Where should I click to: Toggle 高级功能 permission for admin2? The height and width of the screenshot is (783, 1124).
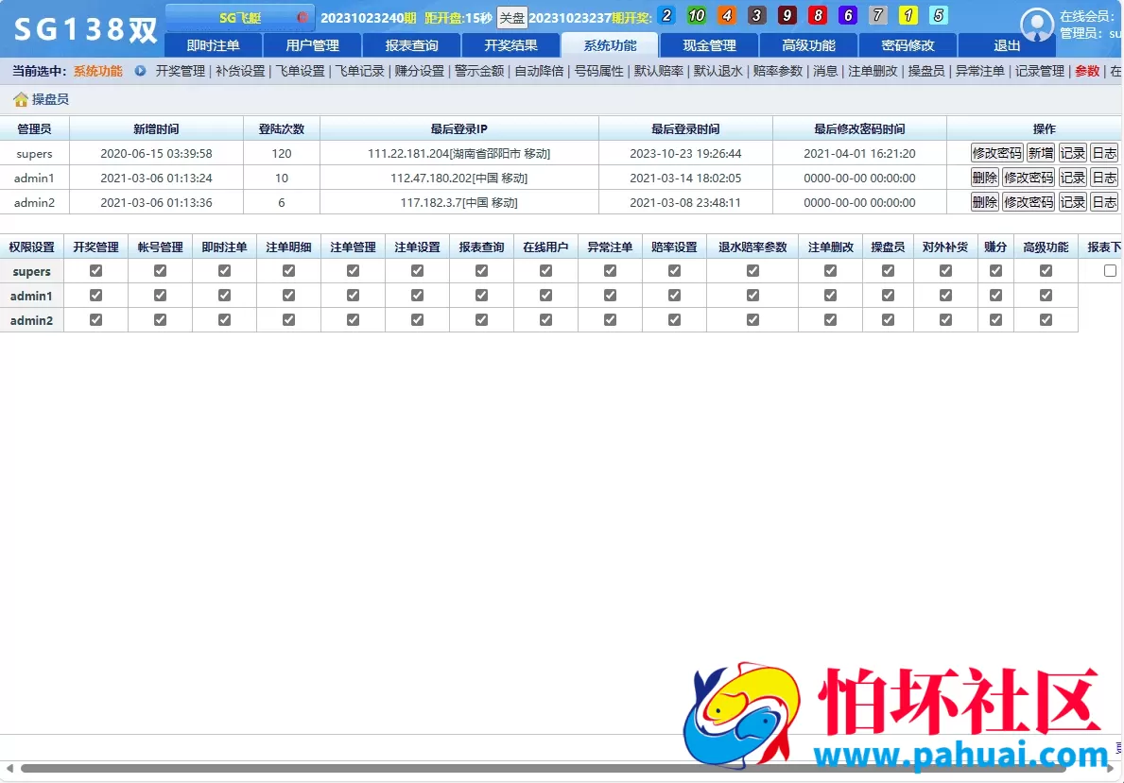click(x=1046, y=319)
